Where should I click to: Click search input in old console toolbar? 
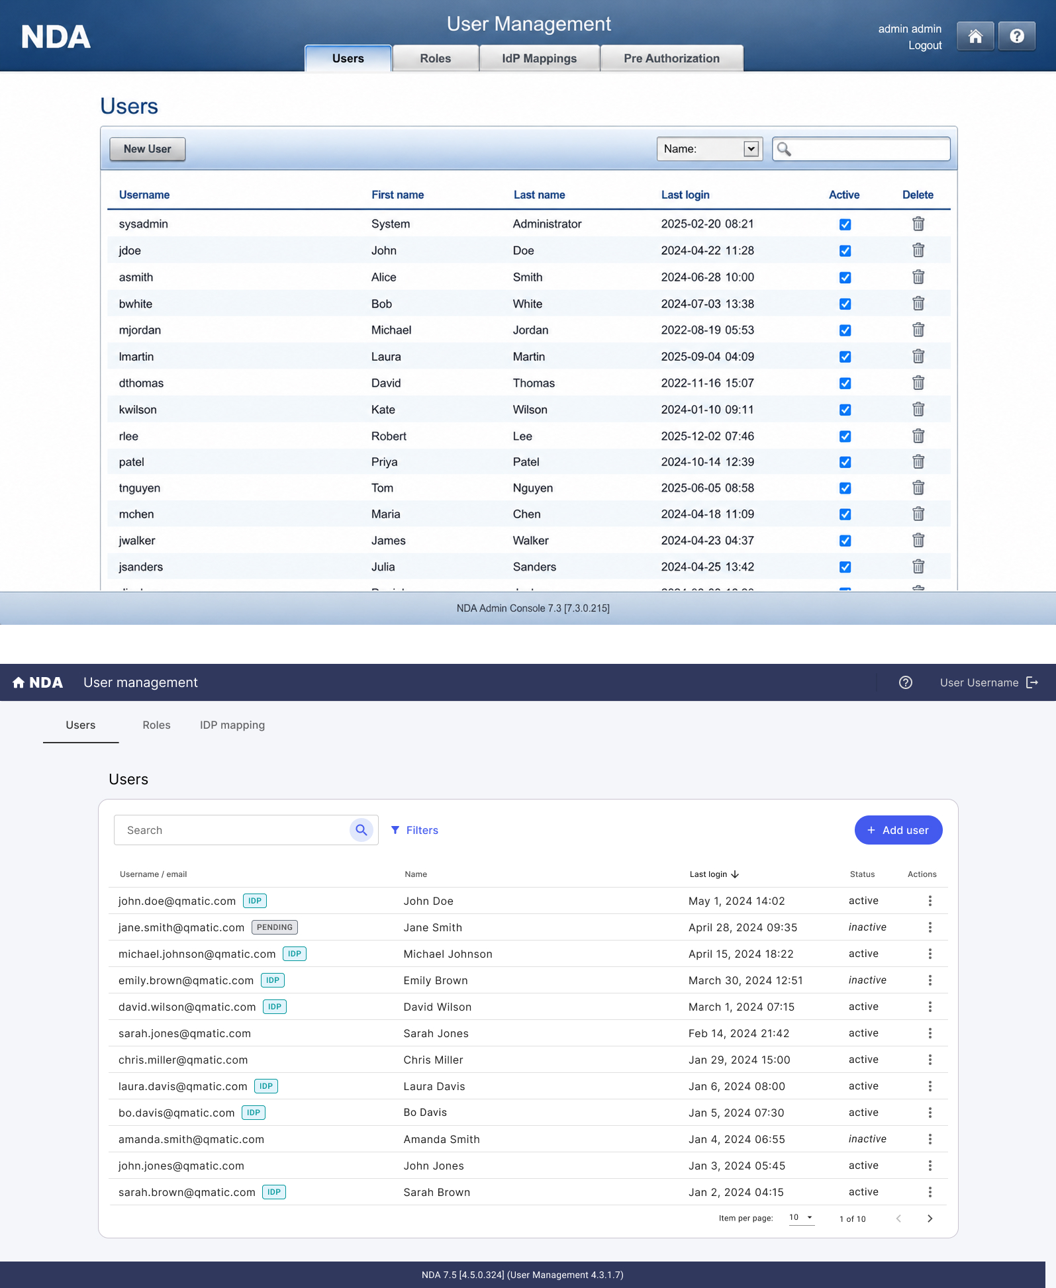click(861, 149)
